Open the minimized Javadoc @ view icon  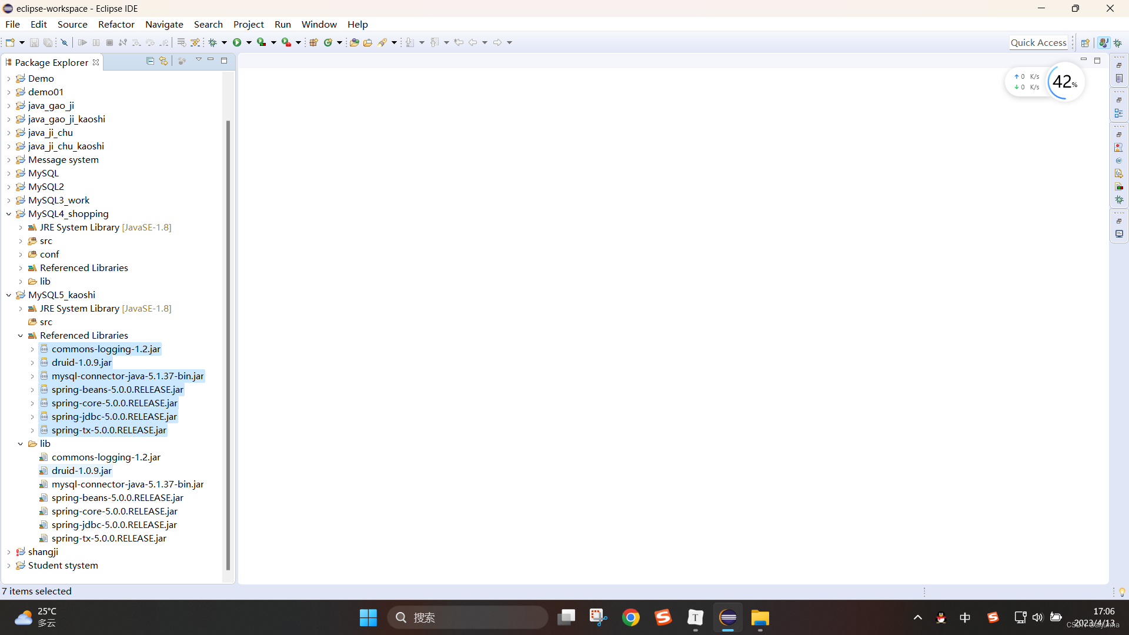[1119, 161]
